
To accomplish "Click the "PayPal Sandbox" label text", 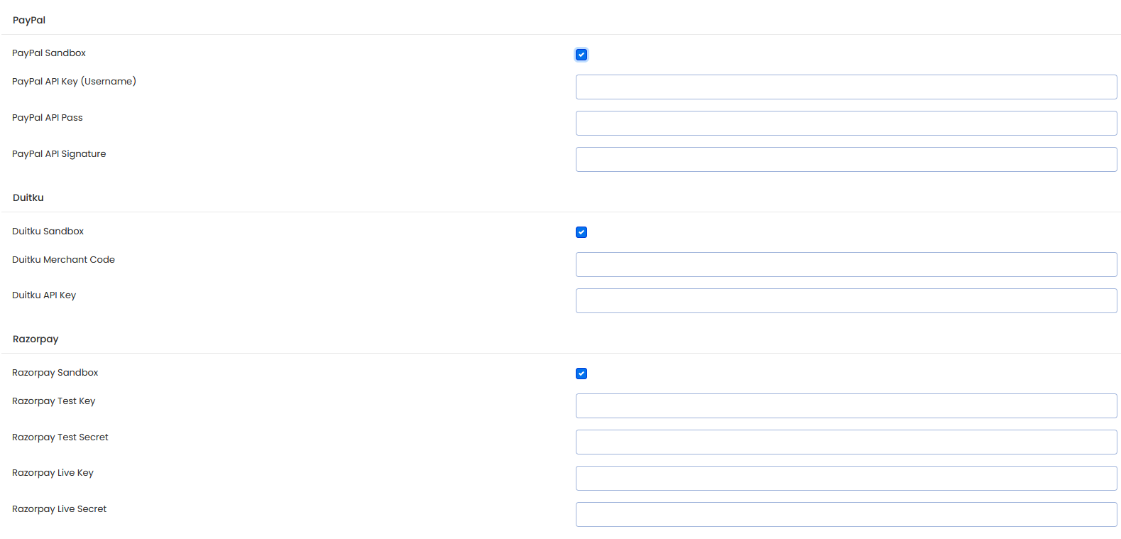I will 49,53.
